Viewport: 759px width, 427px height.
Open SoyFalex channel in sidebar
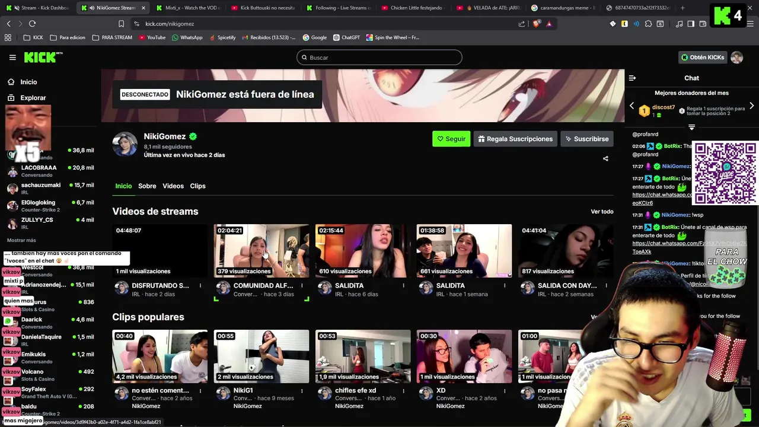pyautogui.click(x=50, y=393)
